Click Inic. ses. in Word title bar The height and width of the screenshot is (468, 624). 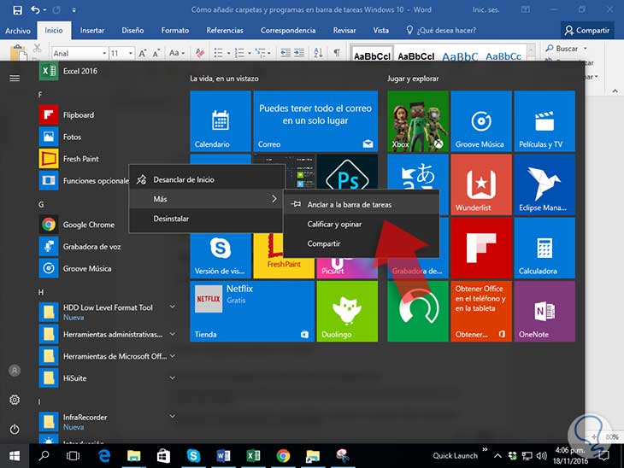point(486,10)
